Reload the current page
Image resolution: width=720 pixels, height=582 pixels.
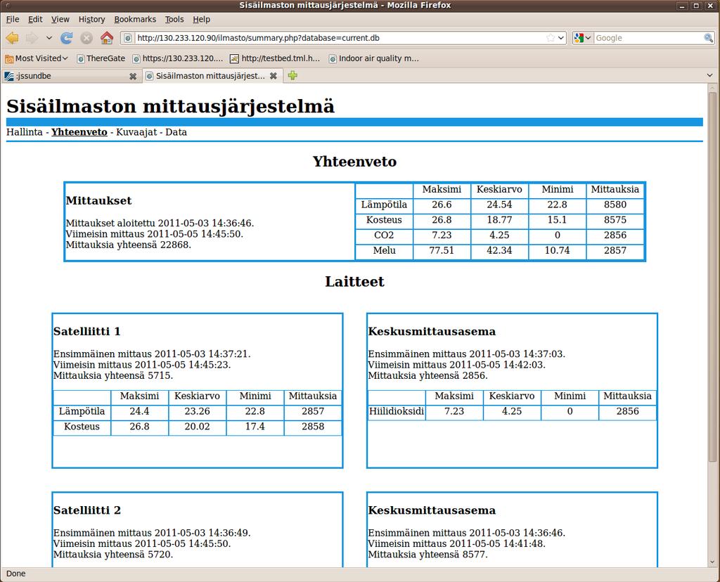67,38
